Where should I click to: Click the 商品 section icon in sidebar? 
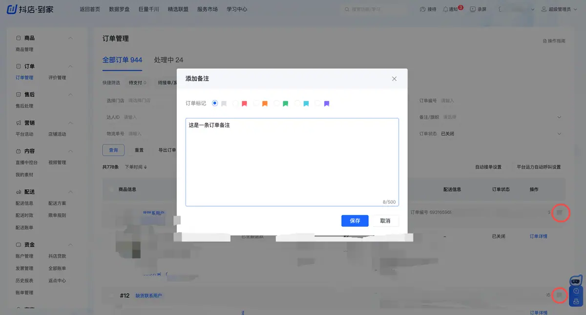pyautogui.click(x=19, y=38)
